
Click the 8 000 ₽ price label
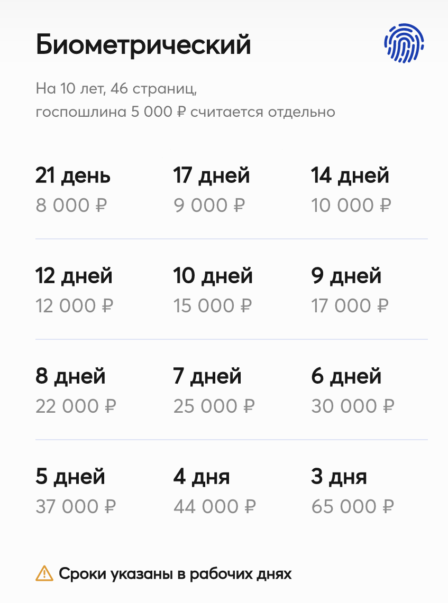[71, 206]
